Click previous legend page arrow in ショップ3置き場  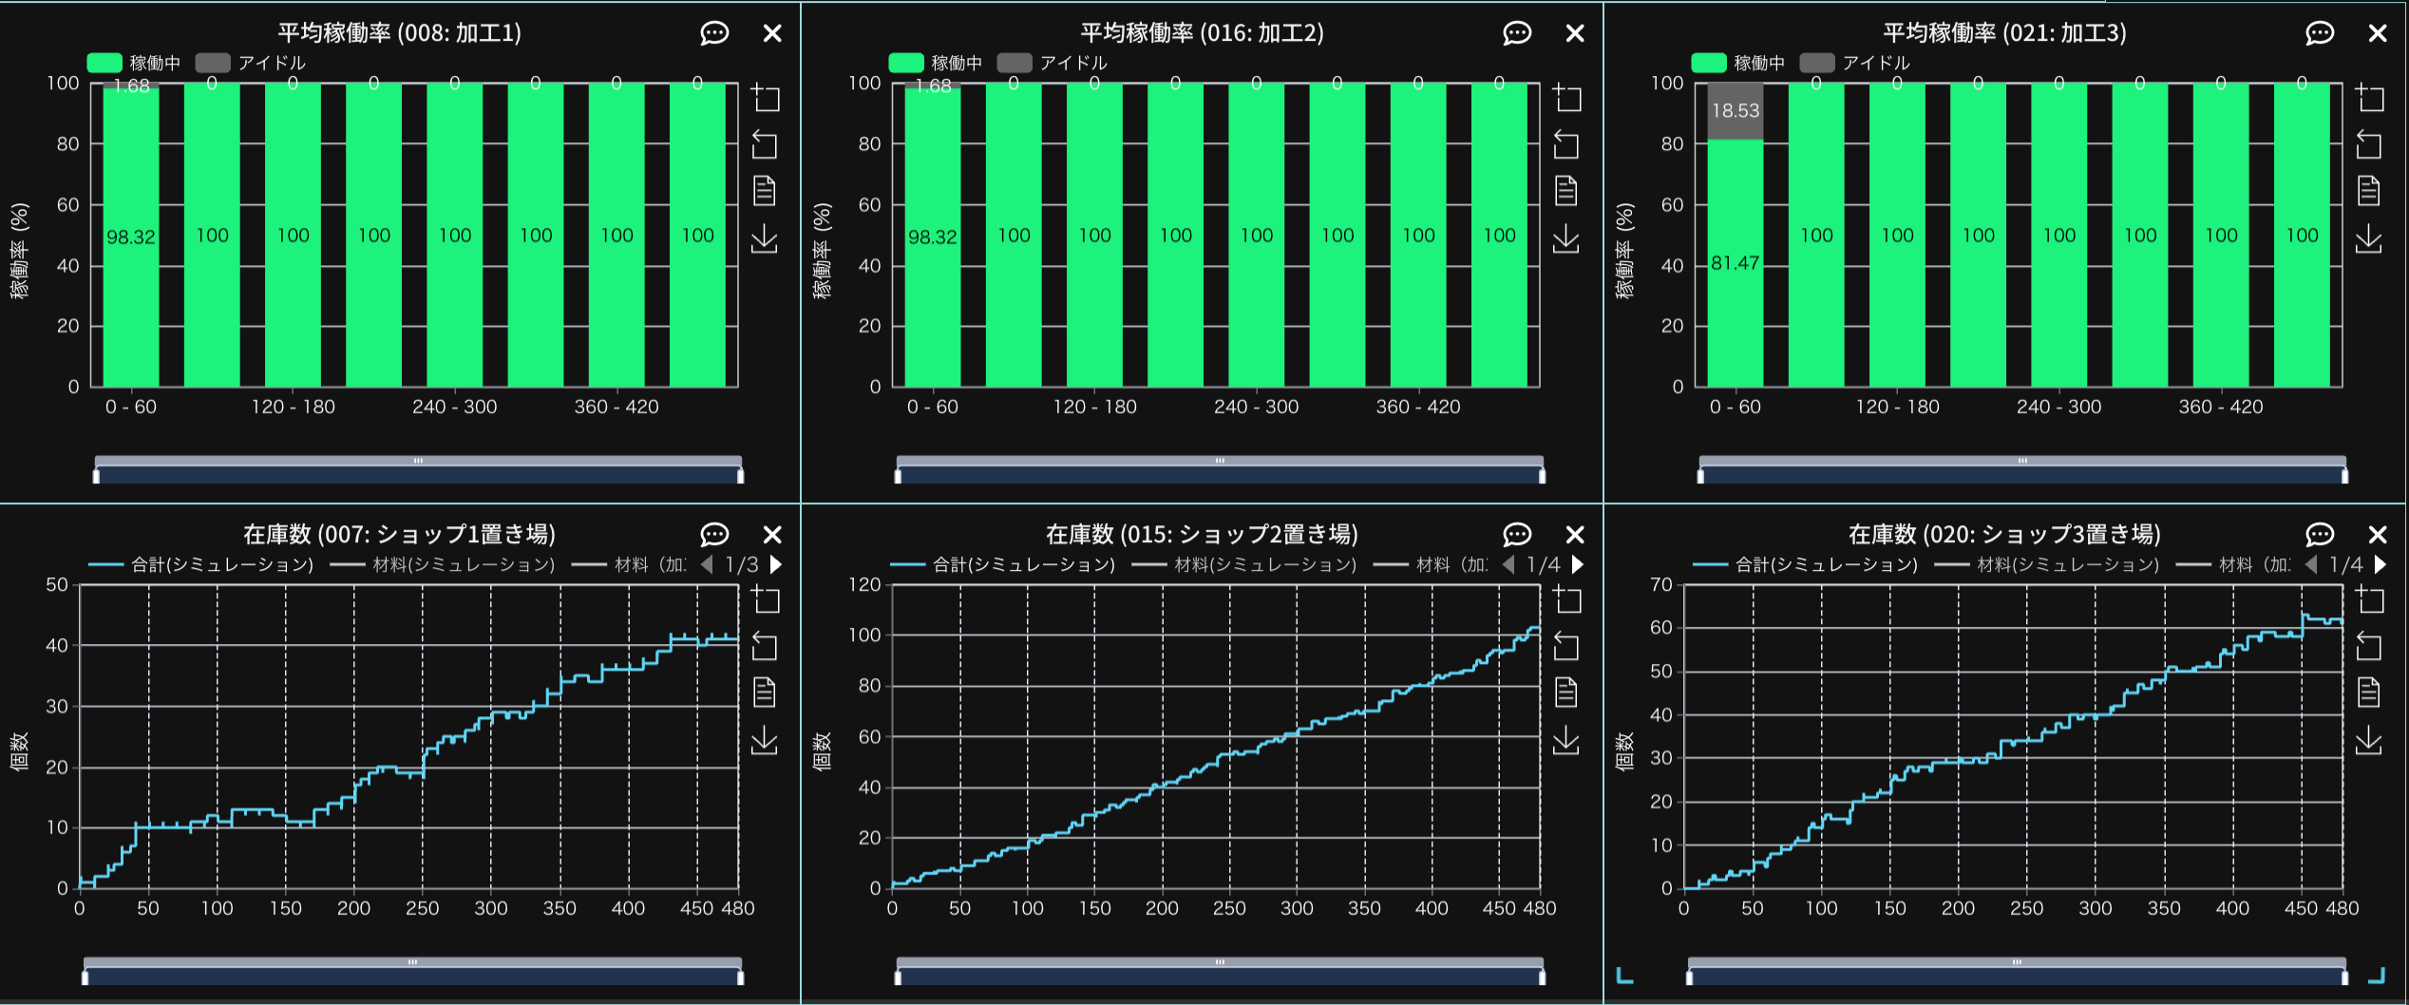2311,565
